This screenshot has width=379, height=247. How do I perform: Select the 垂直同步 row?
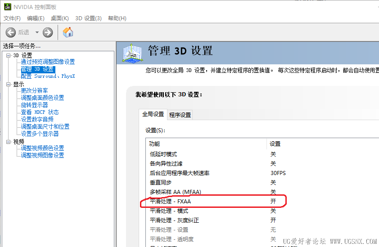pos(262,183)
